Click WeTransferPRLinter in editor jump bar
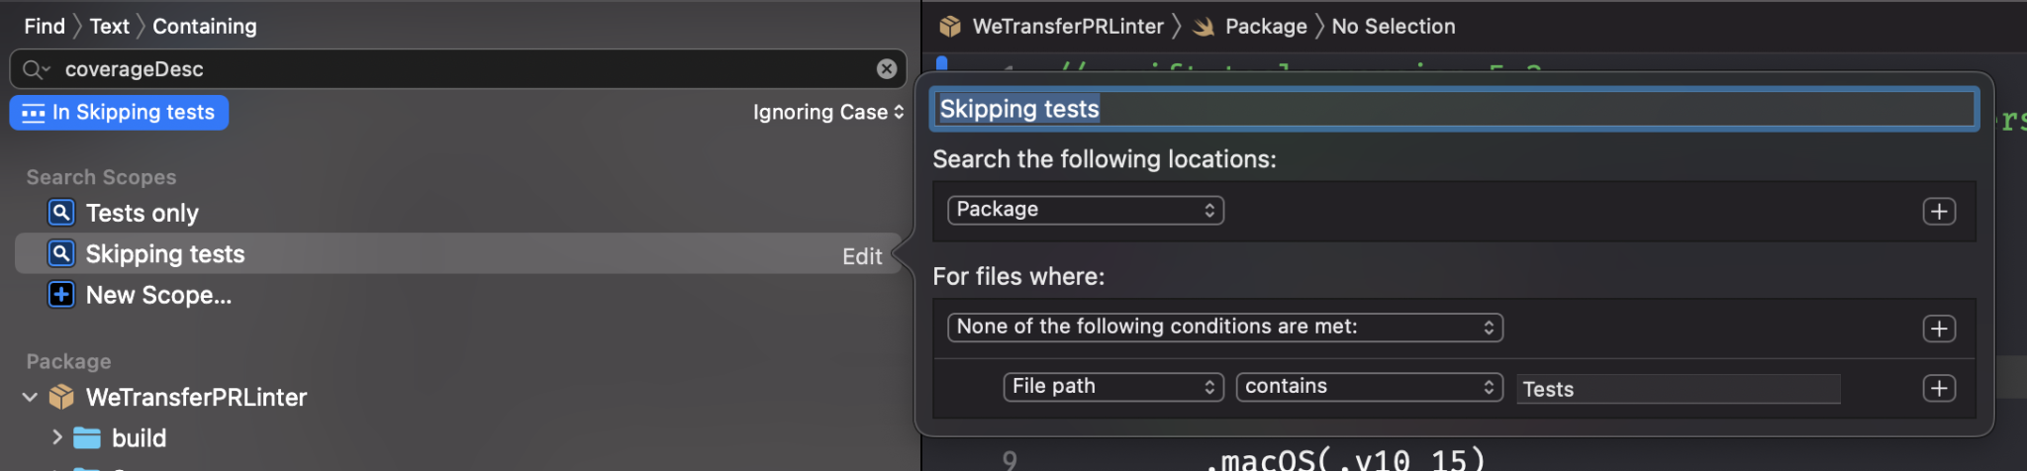Viewport: 2027px width, 471px height. pos(1068,27)
